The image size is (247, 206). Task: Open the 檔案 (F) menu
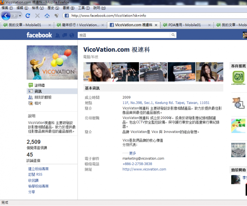(x=7, y=8)
